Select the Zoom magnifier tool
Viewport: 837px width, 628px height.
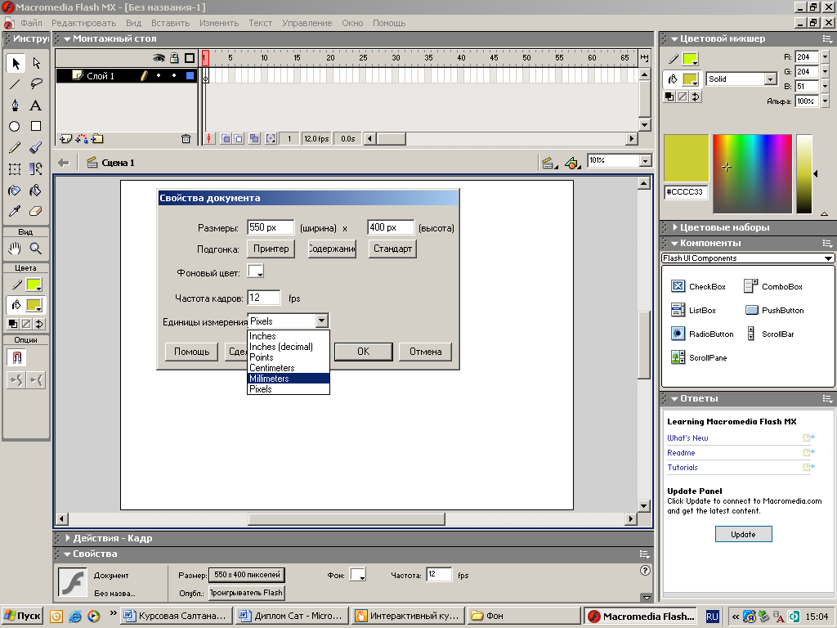click(x=36, y=249)
